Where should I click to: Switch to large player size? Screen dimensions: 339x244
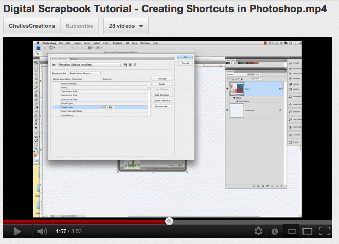[307, 232]
